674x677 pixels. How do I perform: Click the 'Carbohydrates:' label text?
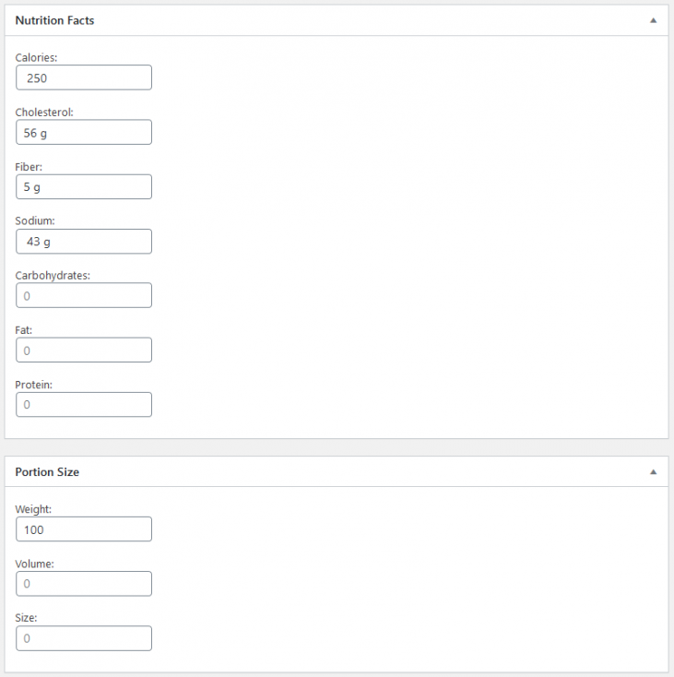tap(53, 275)
